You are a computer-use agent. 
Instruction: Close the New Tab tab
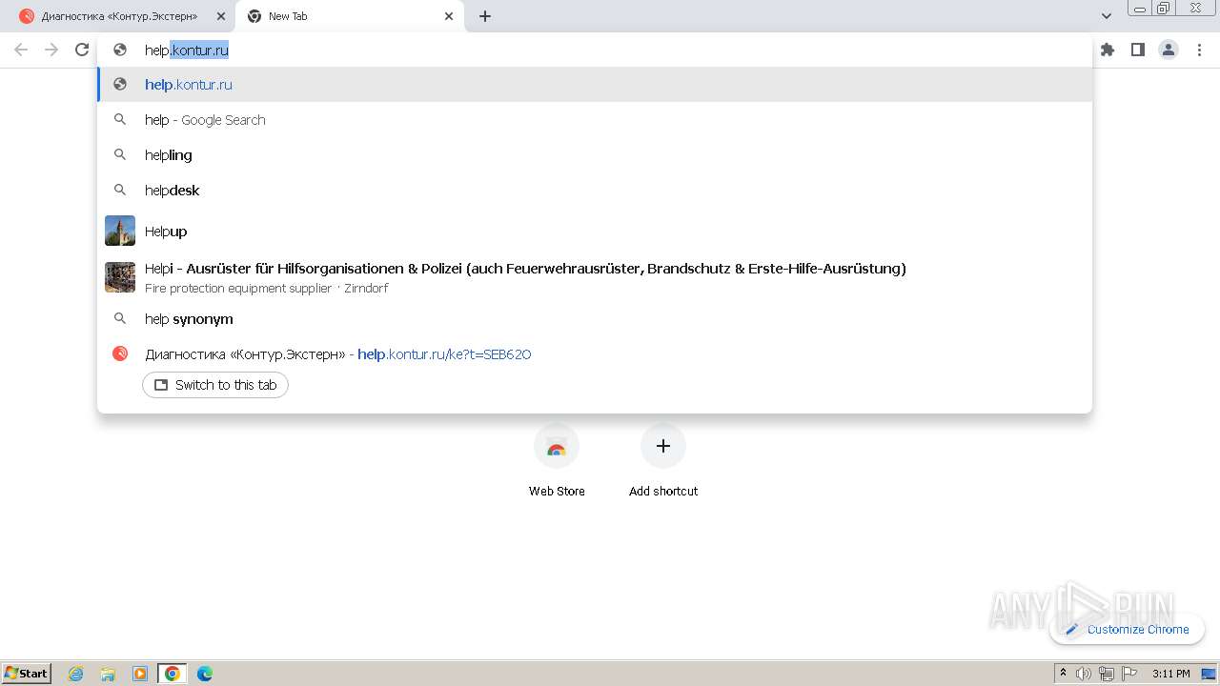pos(449,16)
